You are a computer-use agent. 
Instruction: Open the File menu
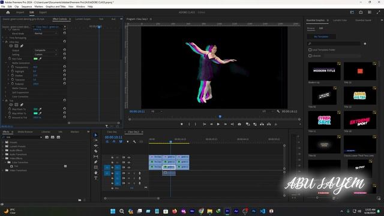point(3,7)
